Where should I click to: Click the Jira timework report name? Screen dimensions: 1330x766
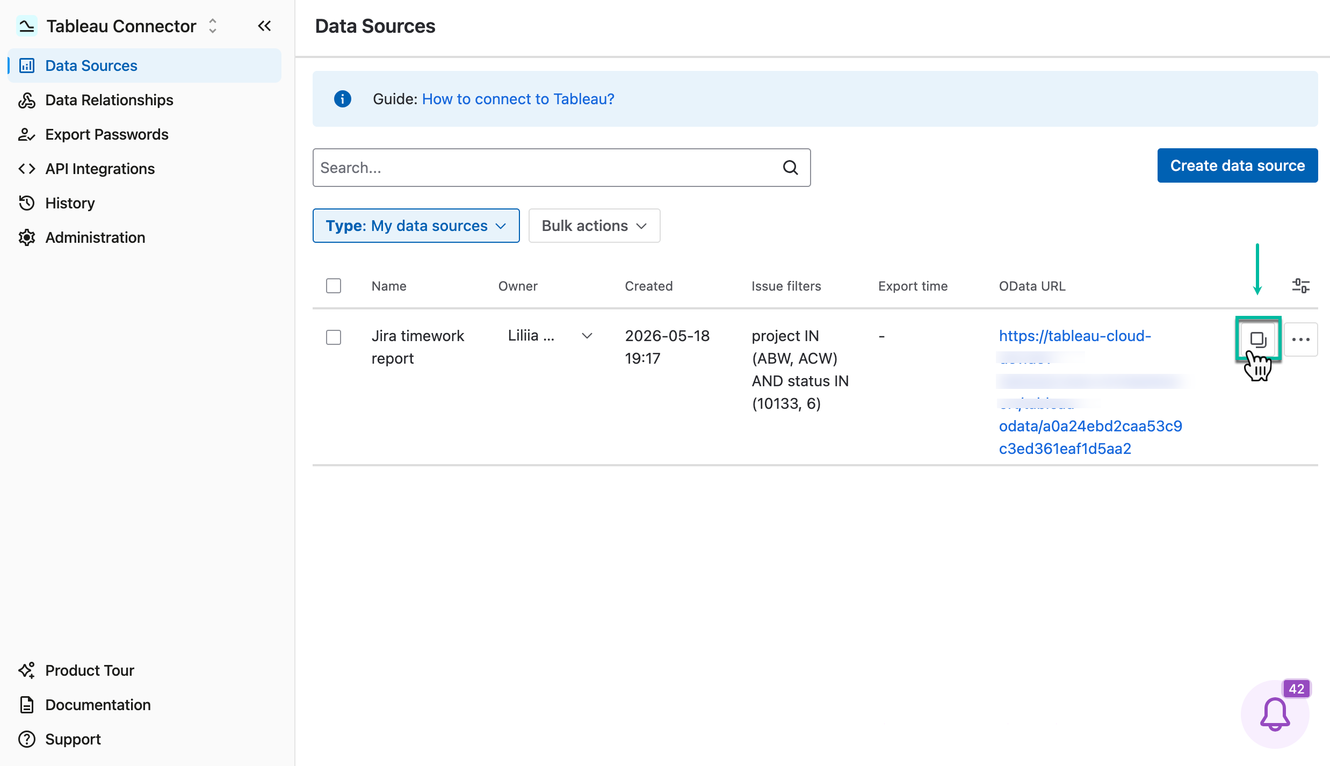pyautogui.click(x=418, y=347)
